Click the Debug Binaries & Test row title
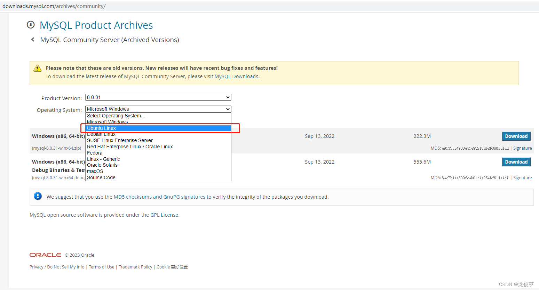This screenshot has height=290, width=539. (58, 170)
